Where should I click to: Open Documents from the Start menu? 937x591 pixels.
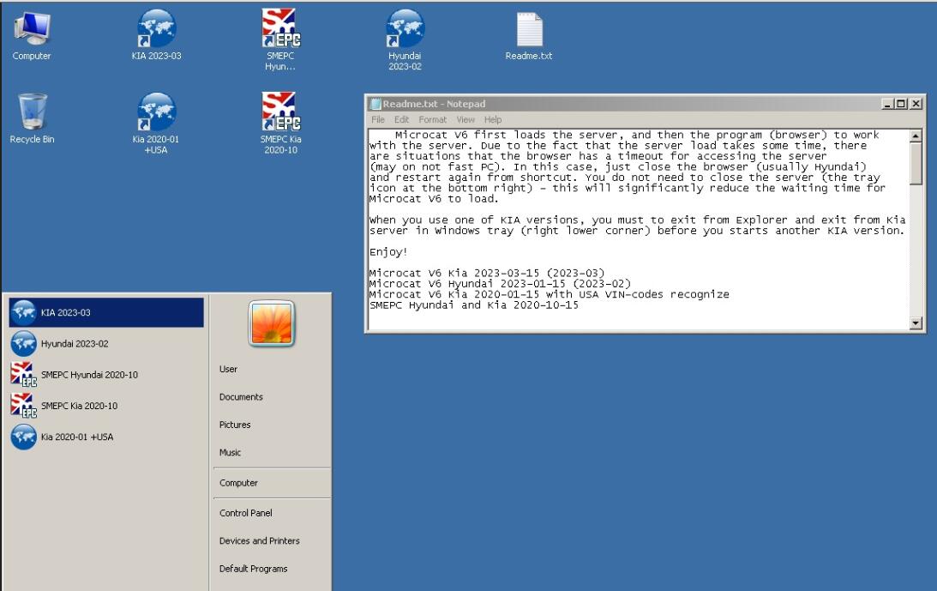(x=241, y=396)
